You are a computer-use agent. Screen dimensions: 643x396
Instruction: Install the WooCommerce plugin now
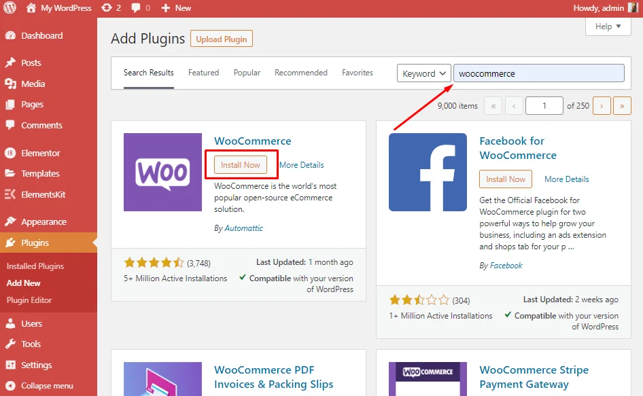241,165
